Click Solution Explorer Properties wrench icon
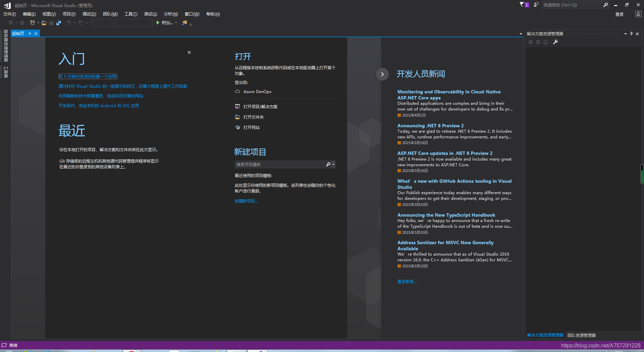Viewport: 644px width, 352px height. point(555,42)
